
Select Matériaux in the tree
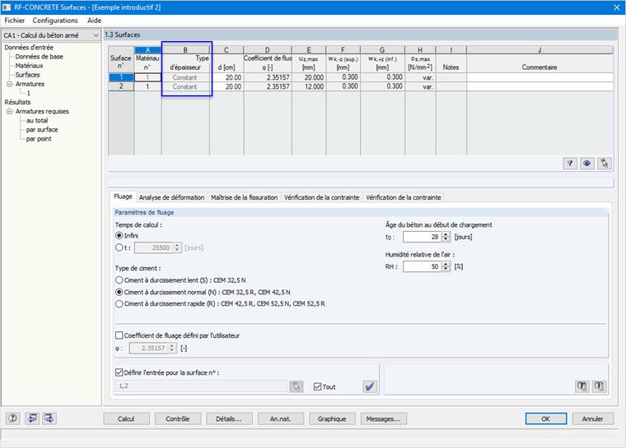pyautogui.click(x=29, y=66)
